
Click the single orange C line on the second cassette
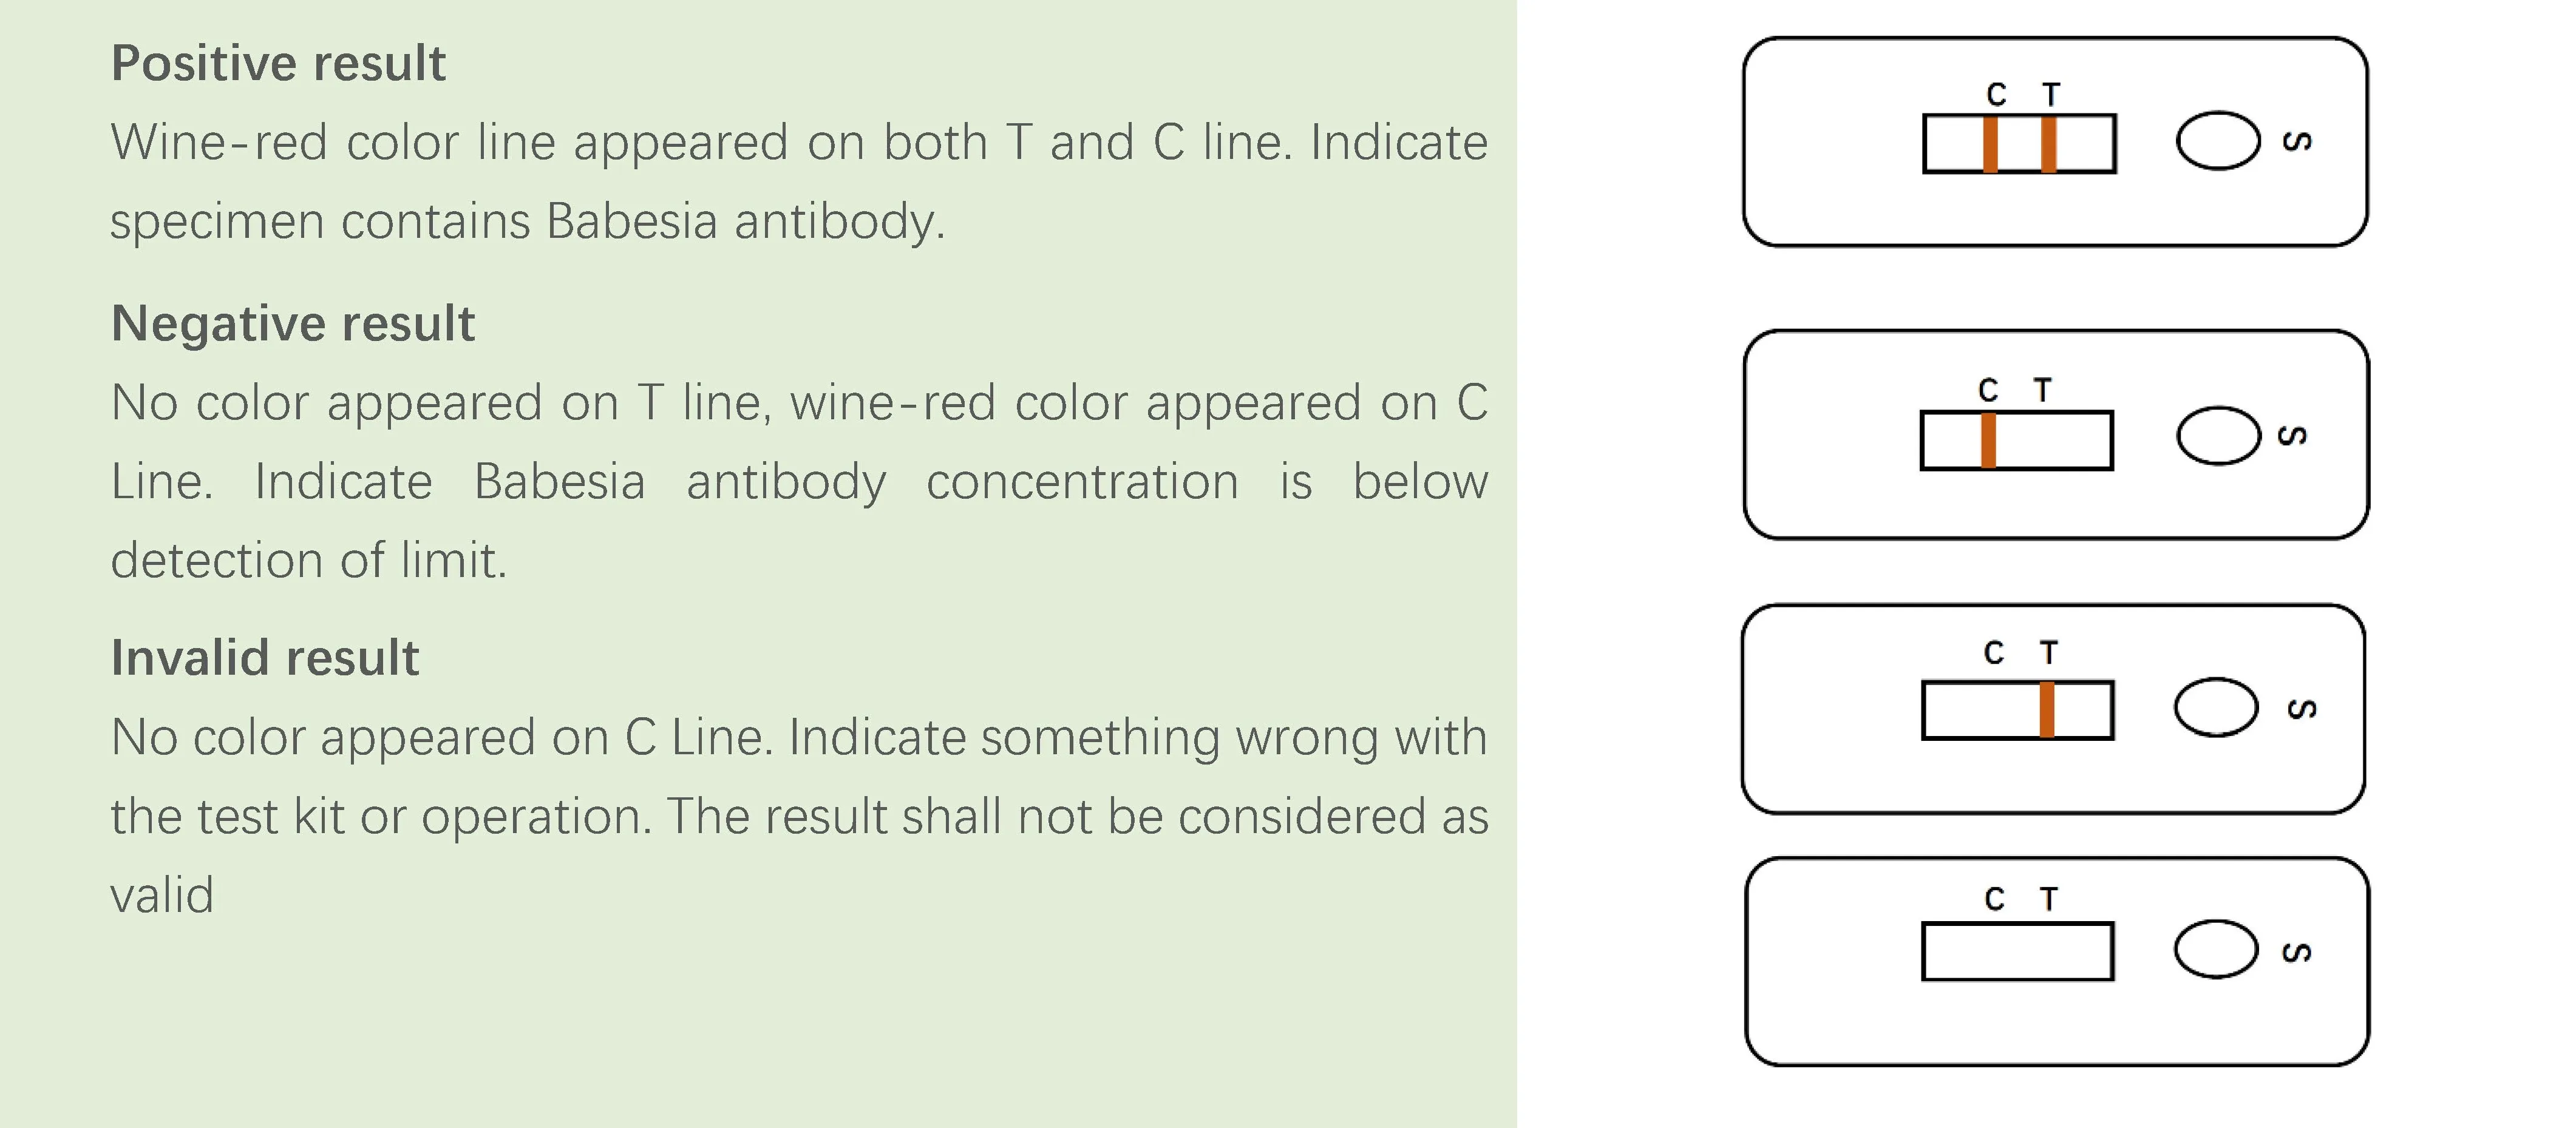tap(1988, 441)
